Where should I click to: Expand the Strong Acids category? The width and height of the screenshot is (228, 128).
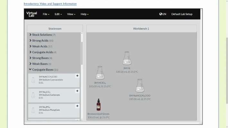[41, 41]
